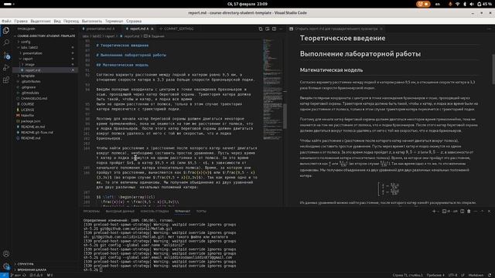Click the Explorer panel more actions ellipsis
Viewport: 495px width, 278px height.
tap(72, 29)
